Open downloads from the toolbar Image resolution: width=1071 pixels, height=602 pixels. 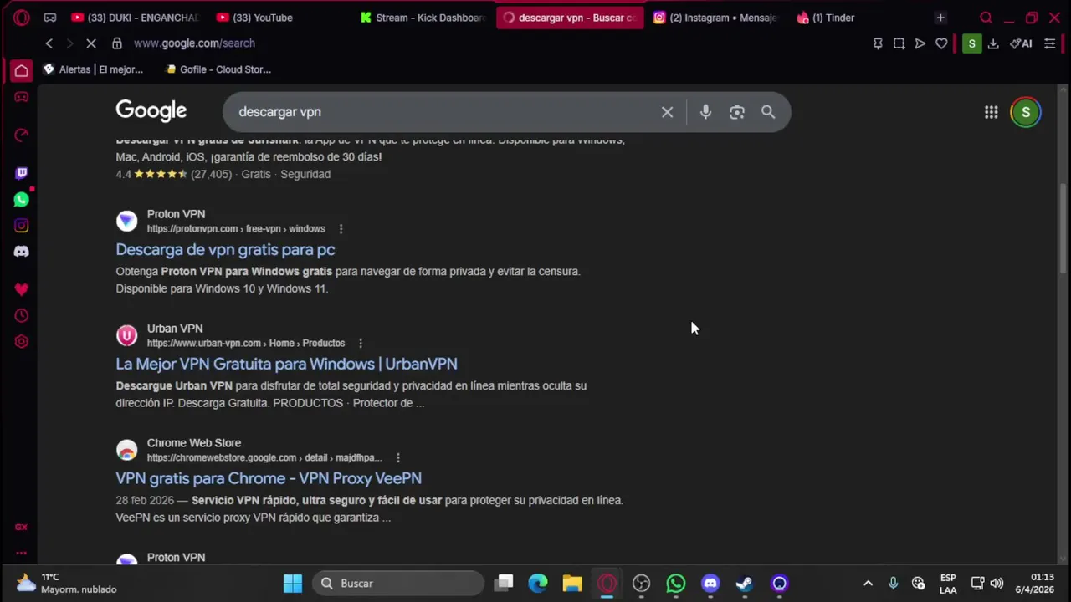pos(993,43)
